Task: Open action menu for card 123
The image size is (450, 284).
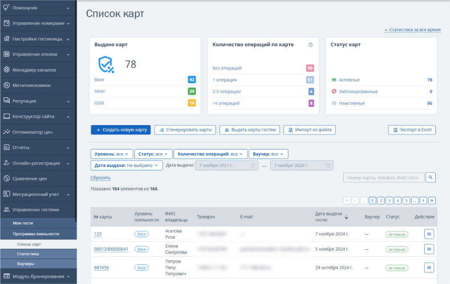Action: 429,234
